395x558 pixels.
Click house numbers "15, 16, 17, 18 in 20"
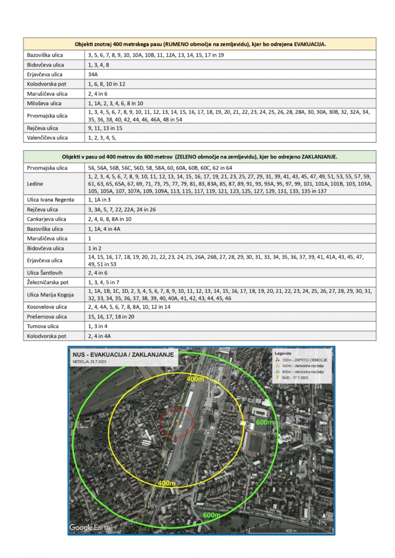coord(111,317)
